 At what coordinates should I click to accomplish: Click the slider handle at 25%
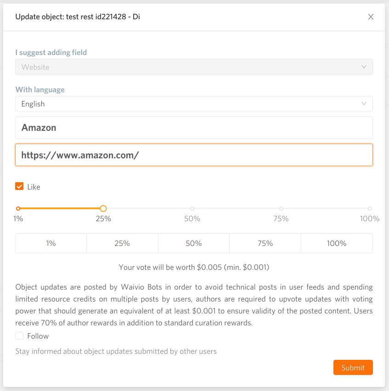103,208
